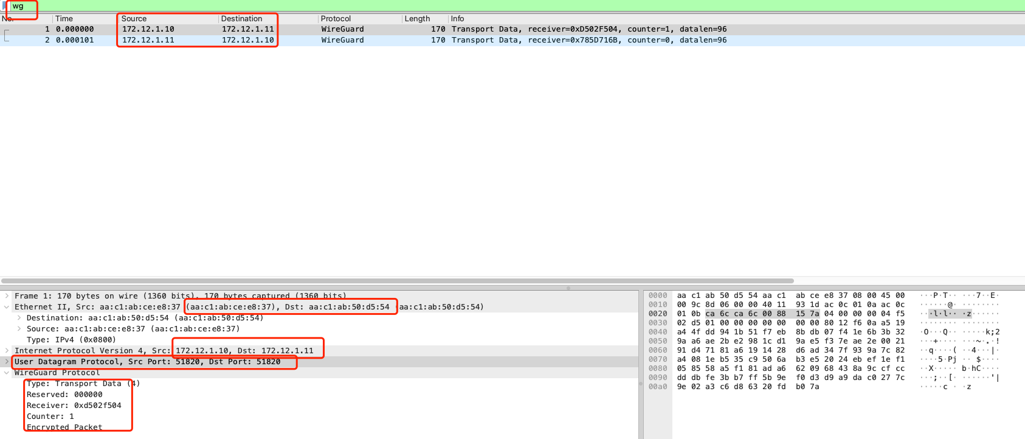Click the packet list horizontal scrollbar

click(398, 281)
